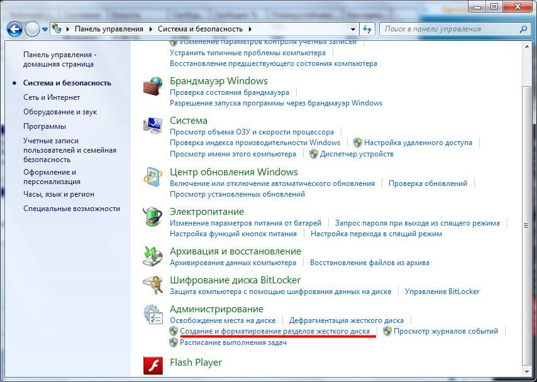This screenshot has width=537, height=382.
Task: Click the Forward navigation arrow button
Action: coord(32,30)
